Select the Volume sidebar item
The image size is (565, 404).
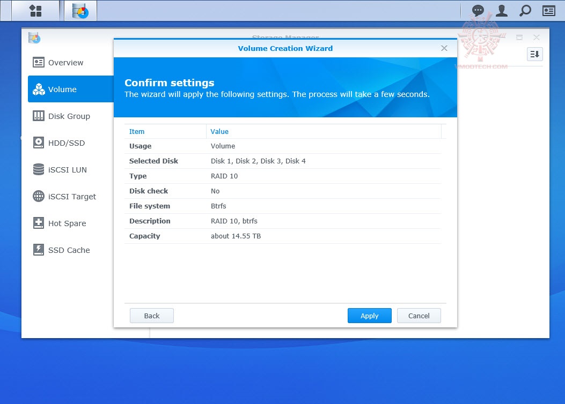(x=71, y=89)
